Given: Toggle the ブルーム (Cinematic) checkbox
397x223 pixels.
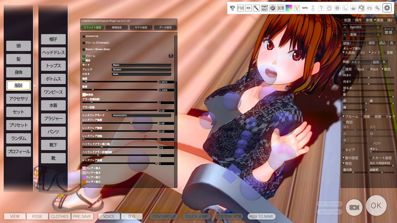Looking at the screenshot, I should [83, 43].
